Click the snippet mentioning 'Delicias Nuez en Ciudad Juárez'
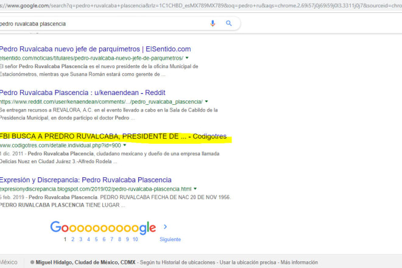The image size is (402, 268). [110, 158]
